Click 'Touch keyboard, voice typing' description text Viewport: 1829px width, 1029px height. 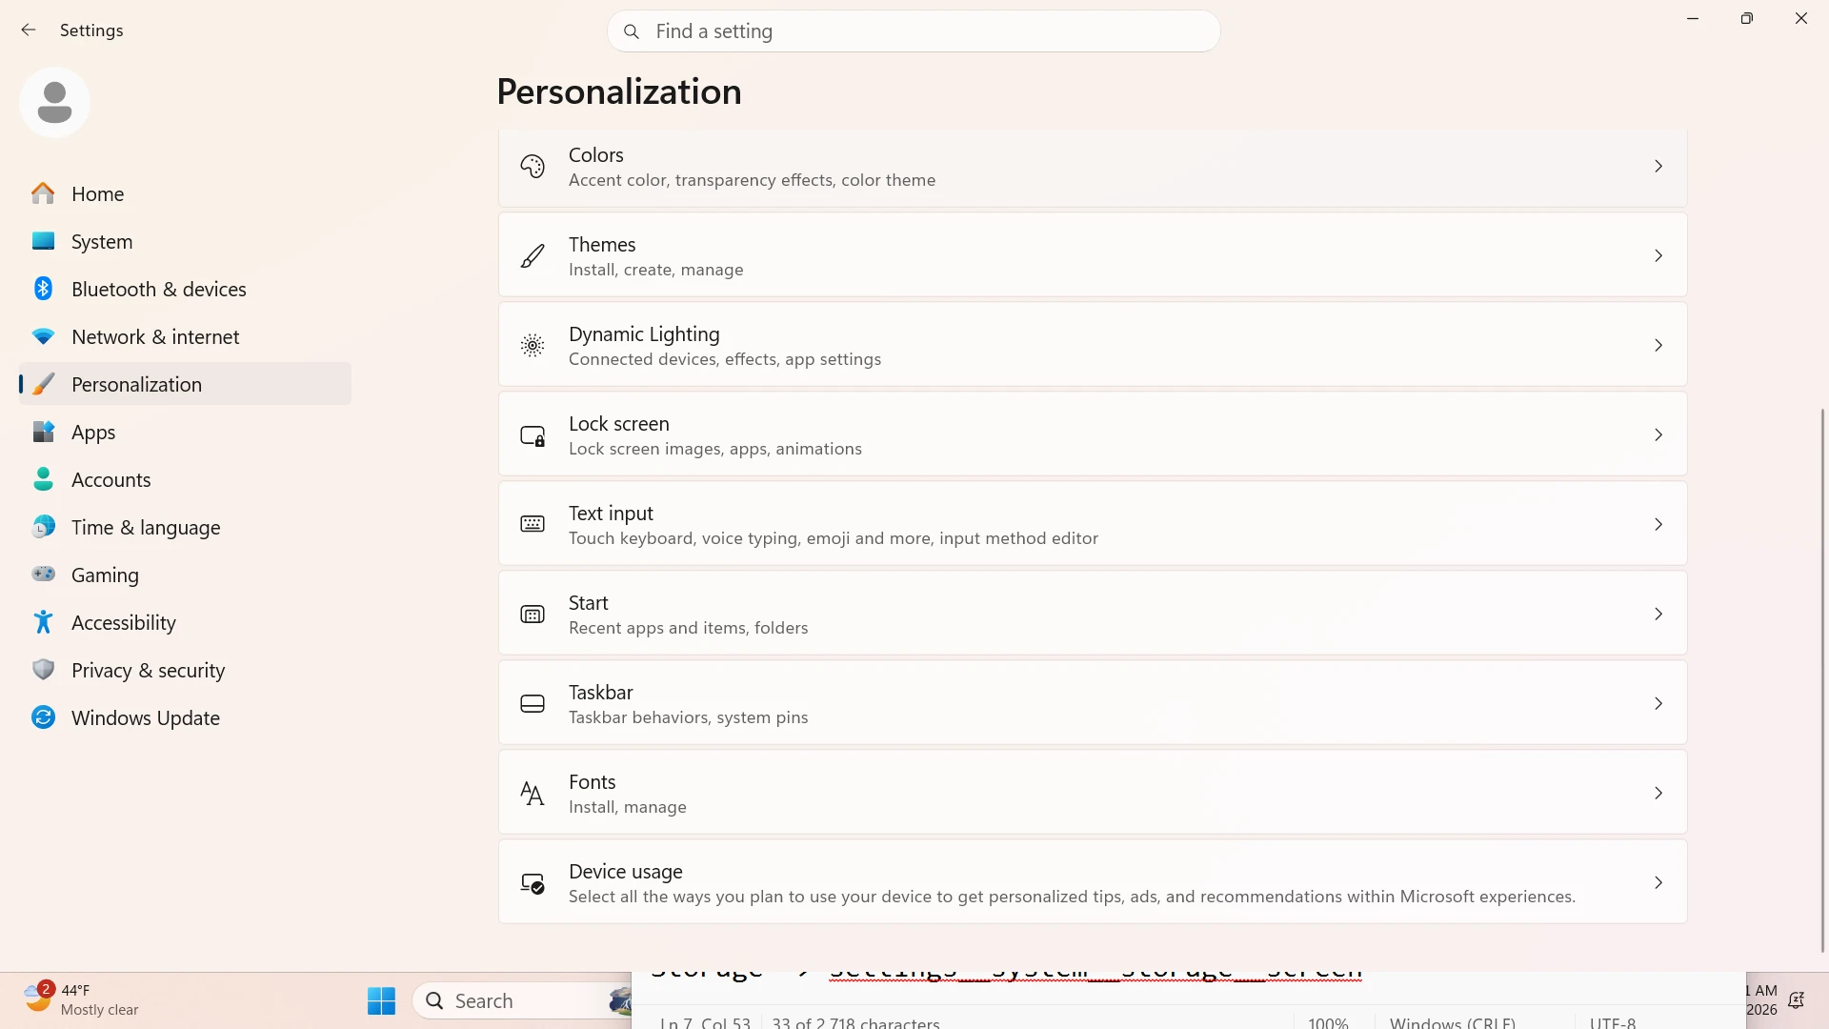coord(834,538)
